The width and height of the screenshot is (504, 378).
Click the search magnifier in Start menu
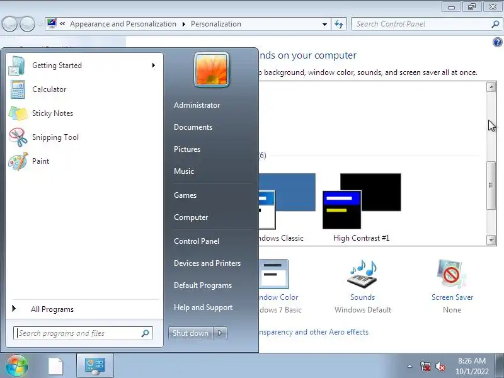[x=146, y=333]
